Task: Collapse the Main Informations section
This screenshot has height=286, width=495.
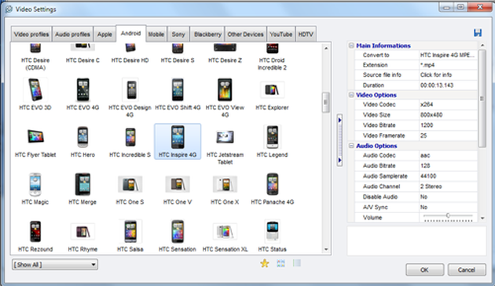Action: pyautogui.click(x=351, y=45)
